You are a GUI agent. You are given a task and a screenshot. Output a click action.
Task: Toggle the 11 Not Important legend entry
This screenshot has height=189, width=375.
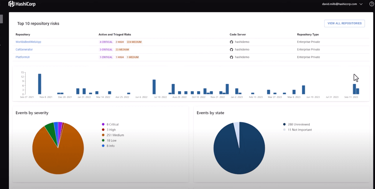pyautogui.click(x=300, y=130)
